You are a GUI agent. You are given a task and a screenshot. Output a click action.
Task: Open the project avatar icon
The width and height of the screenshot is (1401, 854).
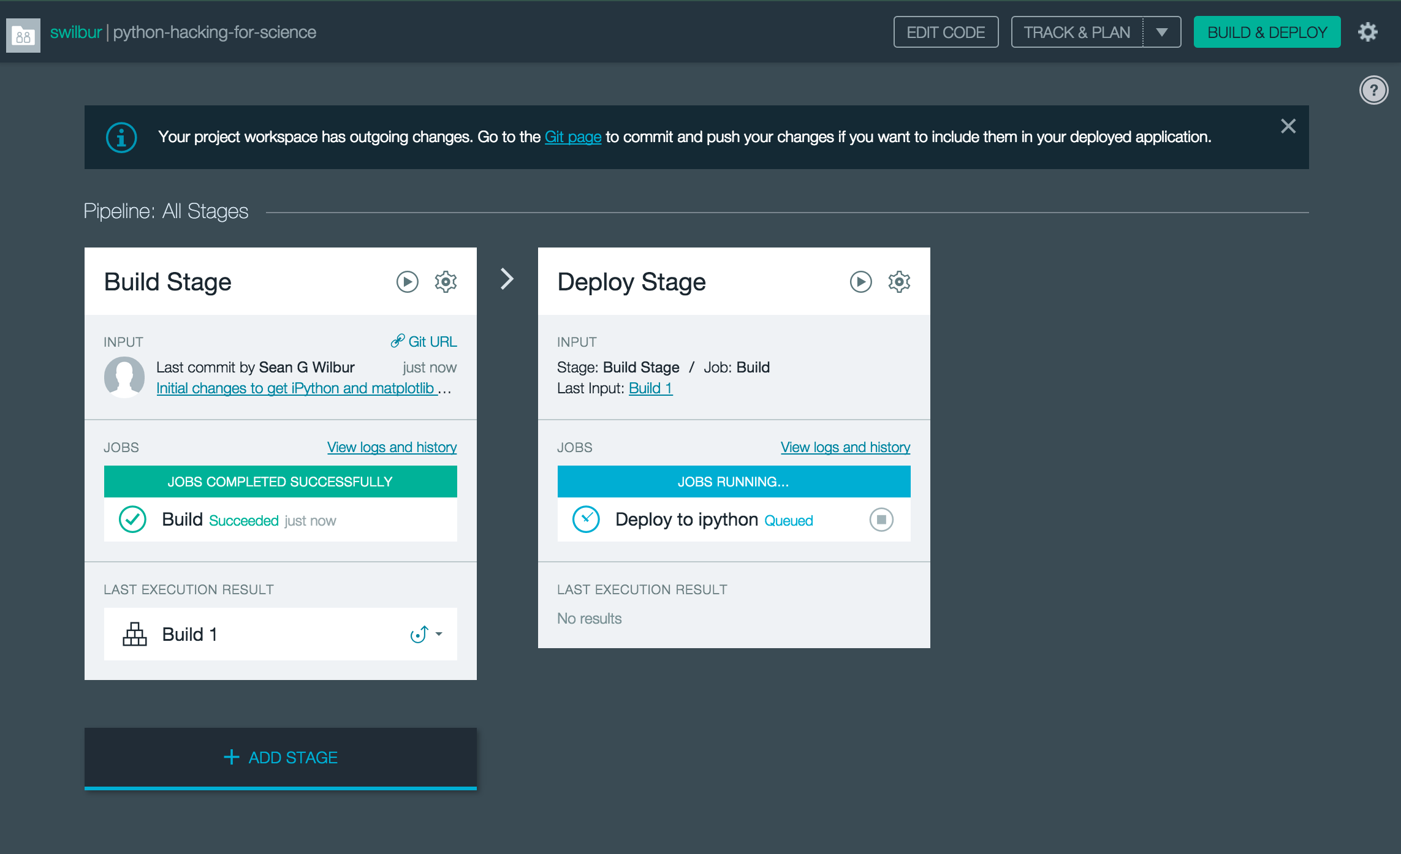pyautogui.click(x=23, y=35)
